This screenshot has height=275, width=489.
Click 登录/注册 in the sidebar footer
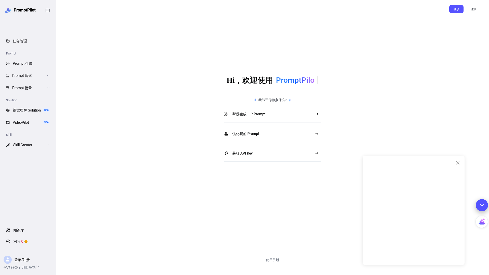(22, 260)
